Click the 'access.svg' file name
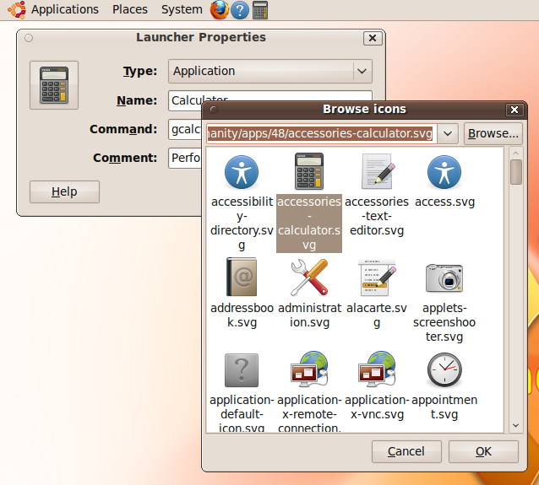The height and width of the screenshot is (485, 539). click(444, 202)
